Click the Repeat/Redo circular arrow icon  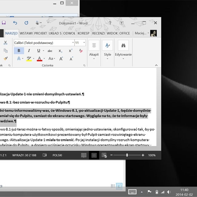26,23
